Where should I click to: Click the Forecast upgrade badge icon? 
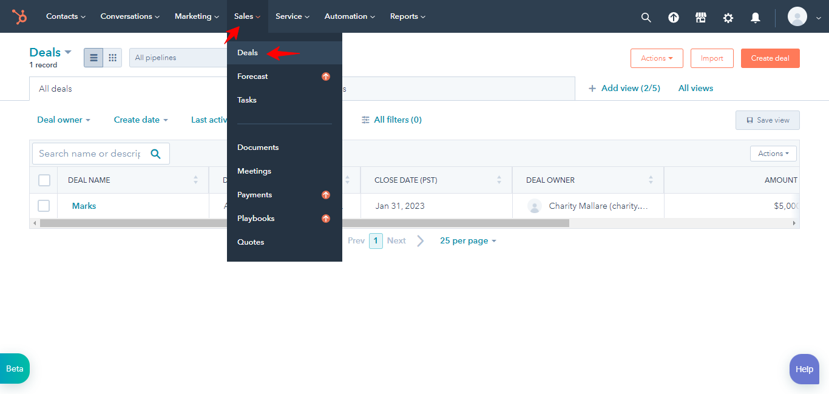tap(326, 76)
